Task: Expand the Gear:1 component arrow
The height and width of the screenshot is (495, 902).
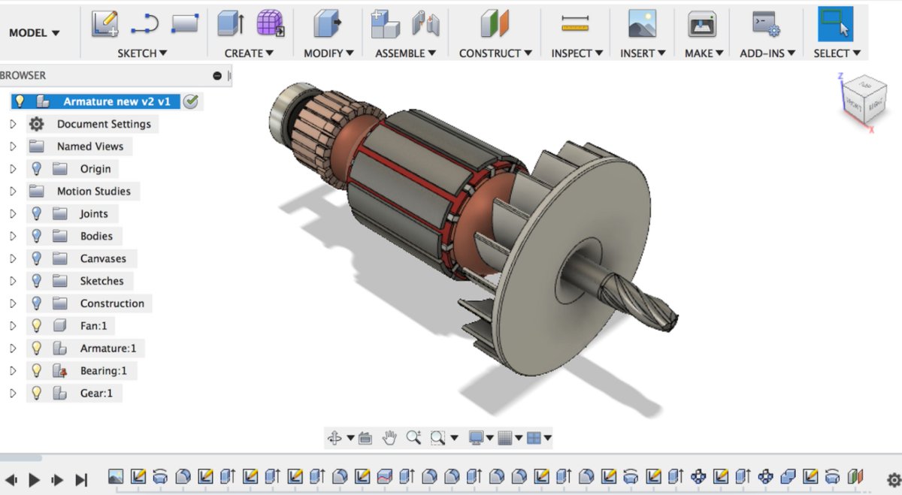Action: (13, 393)
